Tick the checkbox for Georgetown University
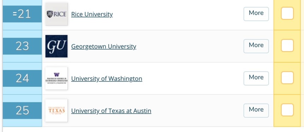 287,45
